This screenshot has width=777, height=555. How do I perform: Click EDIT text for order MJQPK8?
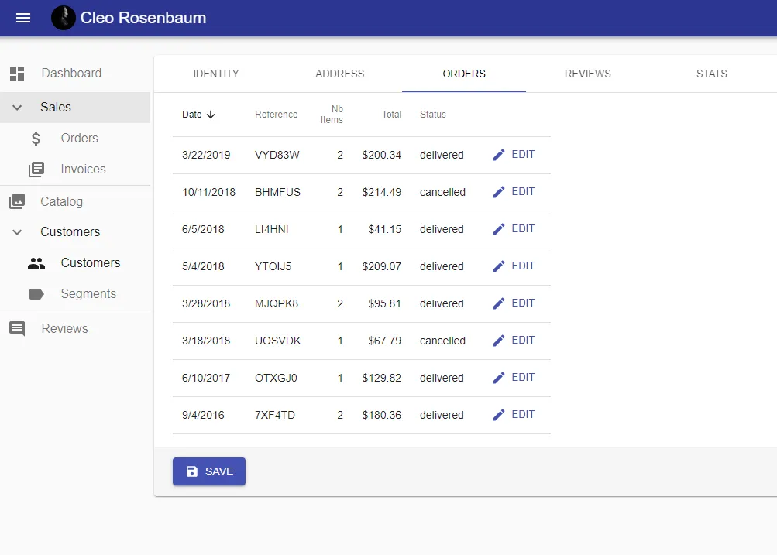coord(523,303)
